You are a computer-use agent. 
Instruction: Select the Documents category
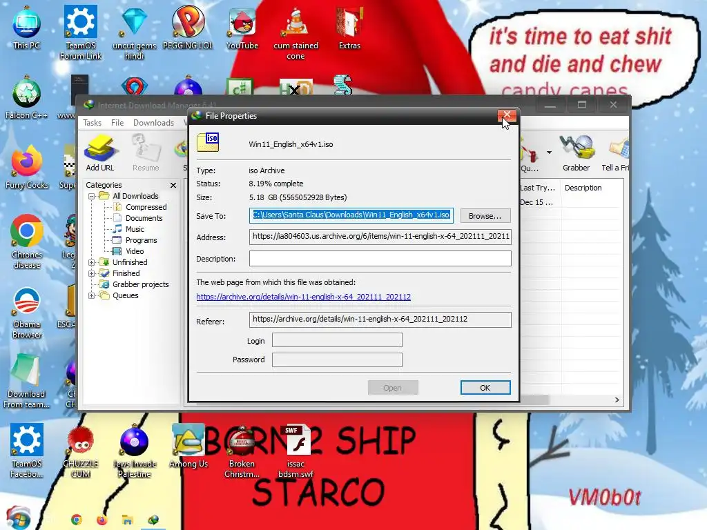[x=144, y=218]
